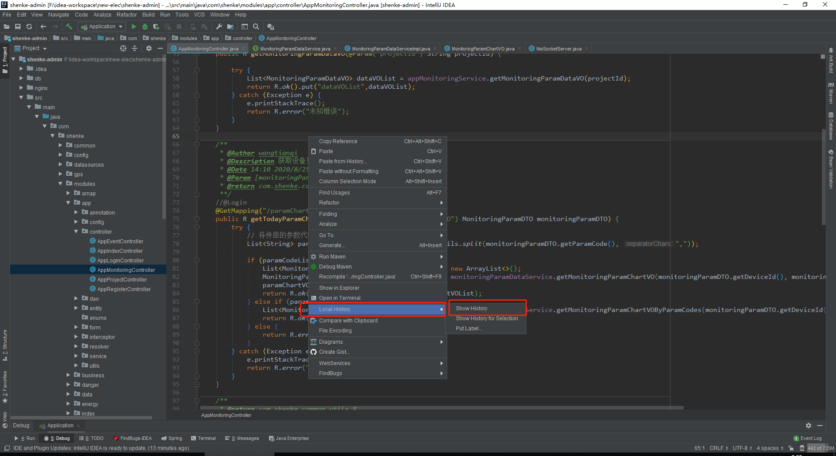The height and width of the screenshot is (456, 836).
Task: Click the memory indicator in the status bar
Action: [x=821, y=448]
